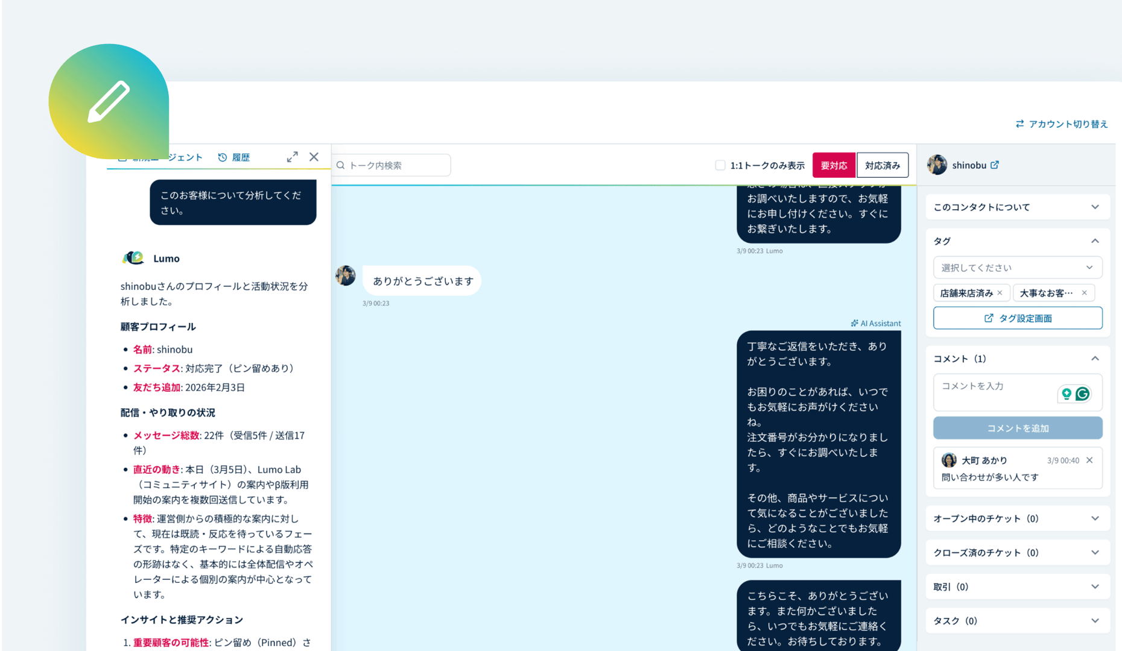Open shinobu's profile external link icon
Viewport: 1122px width, 651px height.
(995, 165)
